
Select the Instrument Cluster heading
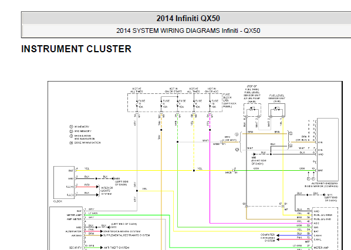tap(76, 49)
